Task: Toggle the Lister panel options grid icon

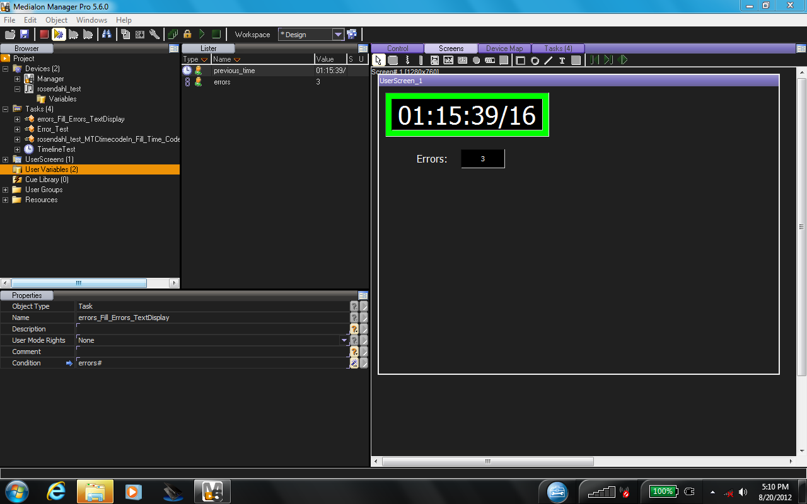Action: point(363,48)
